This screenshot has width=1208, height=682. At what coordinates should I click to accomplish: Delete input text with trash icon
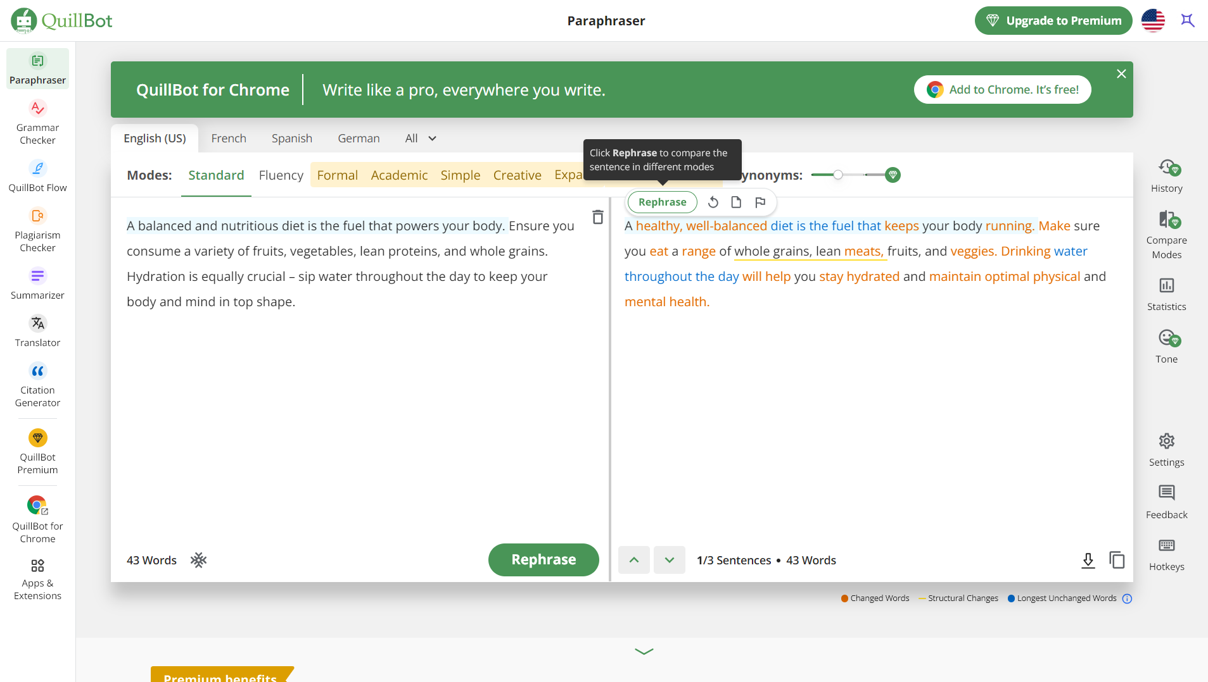coord(597,218)
